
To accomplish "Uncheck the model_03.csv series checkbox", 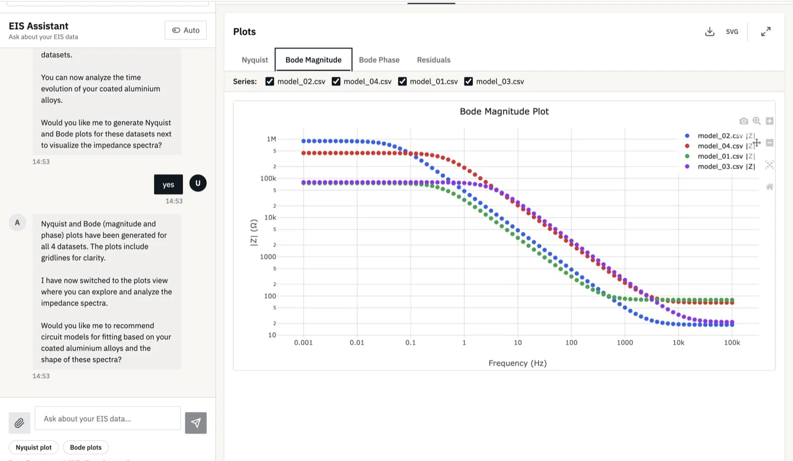I will tap(468, 82).
